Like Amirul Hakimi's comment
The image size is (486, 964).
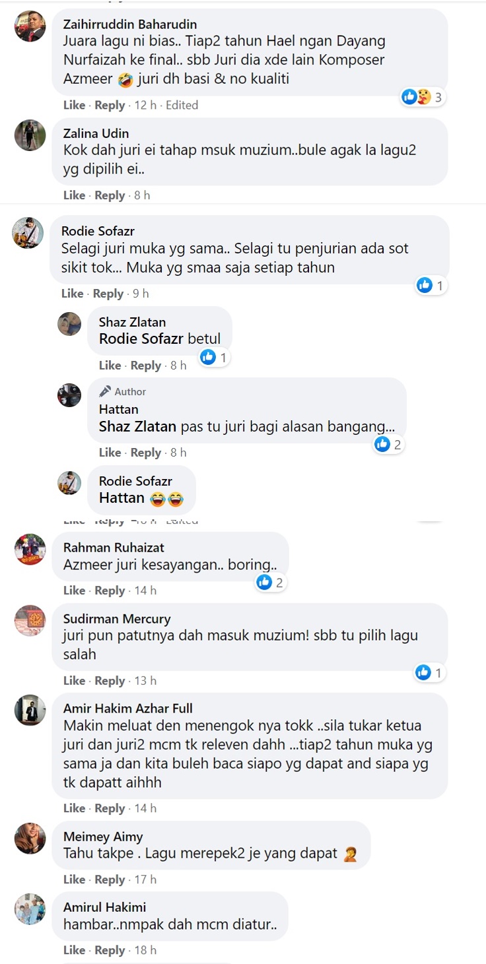pos(74,950)
